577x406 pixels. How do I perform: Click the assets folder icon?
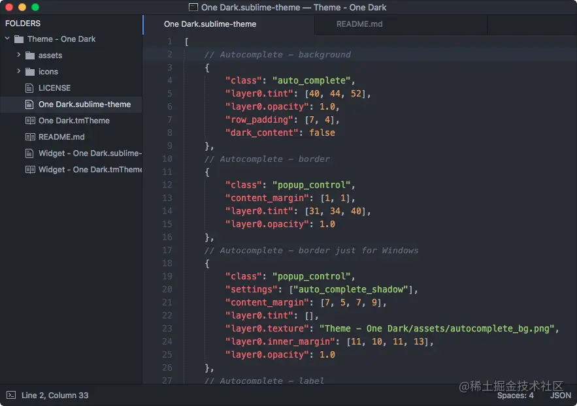pyautogui.click(x=30, y=55)
